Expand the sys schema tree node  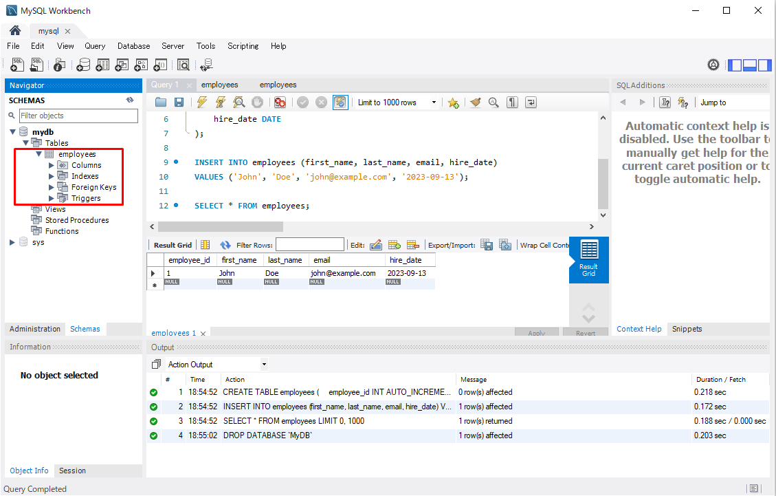pyautogui.click(x=12, y=242)
